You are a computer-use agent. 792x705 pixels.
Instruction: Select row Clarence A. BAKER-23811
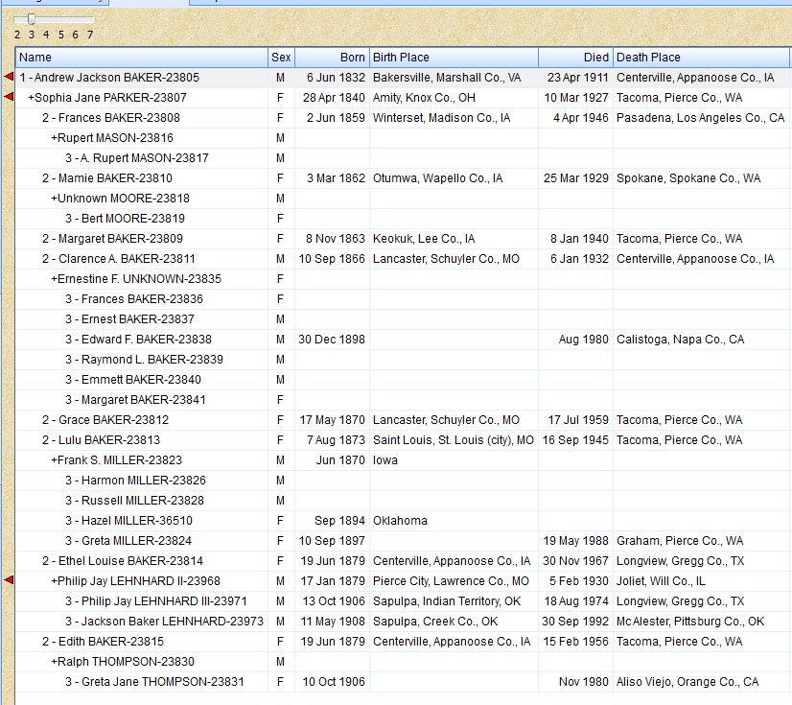[x=403, y=259]
